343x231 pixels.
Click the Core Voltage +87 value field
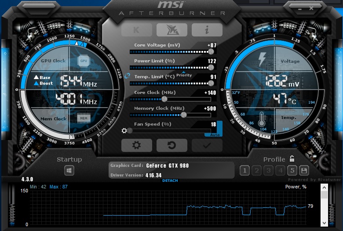tap(212, 45)
